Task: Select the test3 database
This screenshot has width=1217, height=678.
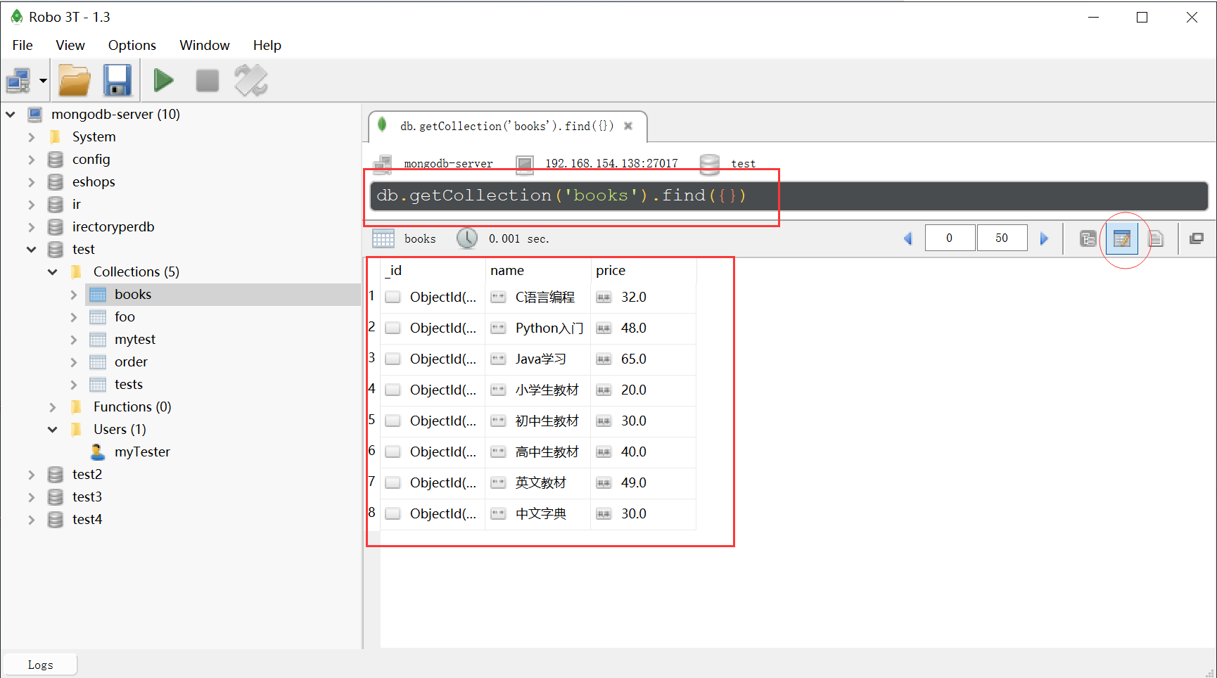Action: coord(87,497)
